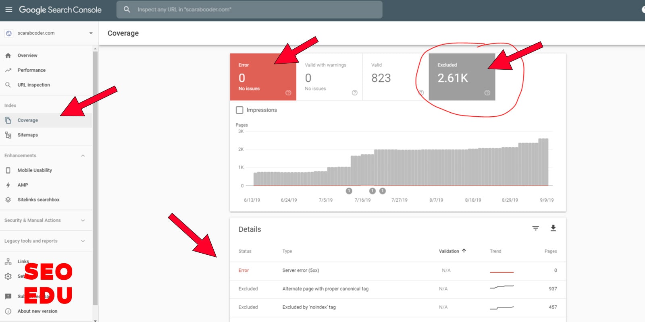Click the help icon on Error card
645x322 pixels.
click(288, 93)
